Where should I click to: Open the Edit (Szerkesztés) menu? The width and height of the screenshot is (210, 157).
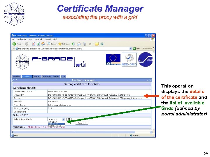(x=21, y=39)
